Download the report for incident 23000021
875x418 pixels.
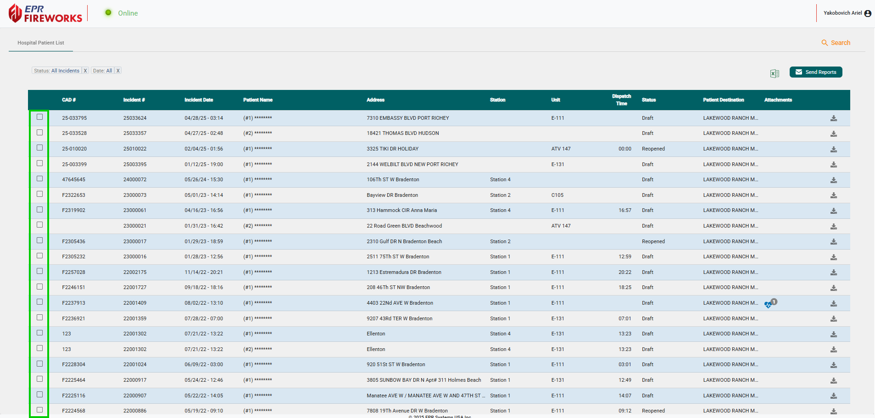tap(834, 226)
